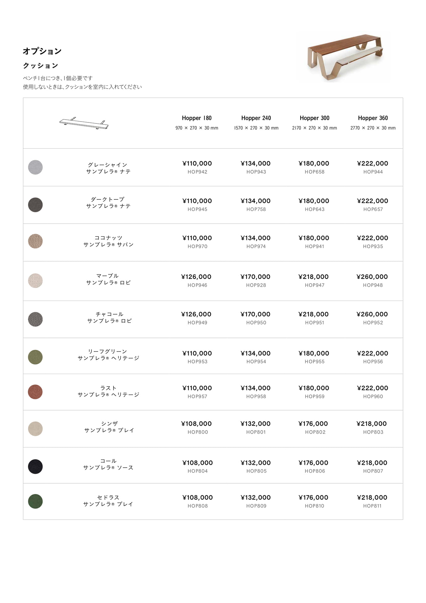This screenshot has height=603, width=426.
Task: Select the Hopper 300 column header
Action: click(315, 118)
